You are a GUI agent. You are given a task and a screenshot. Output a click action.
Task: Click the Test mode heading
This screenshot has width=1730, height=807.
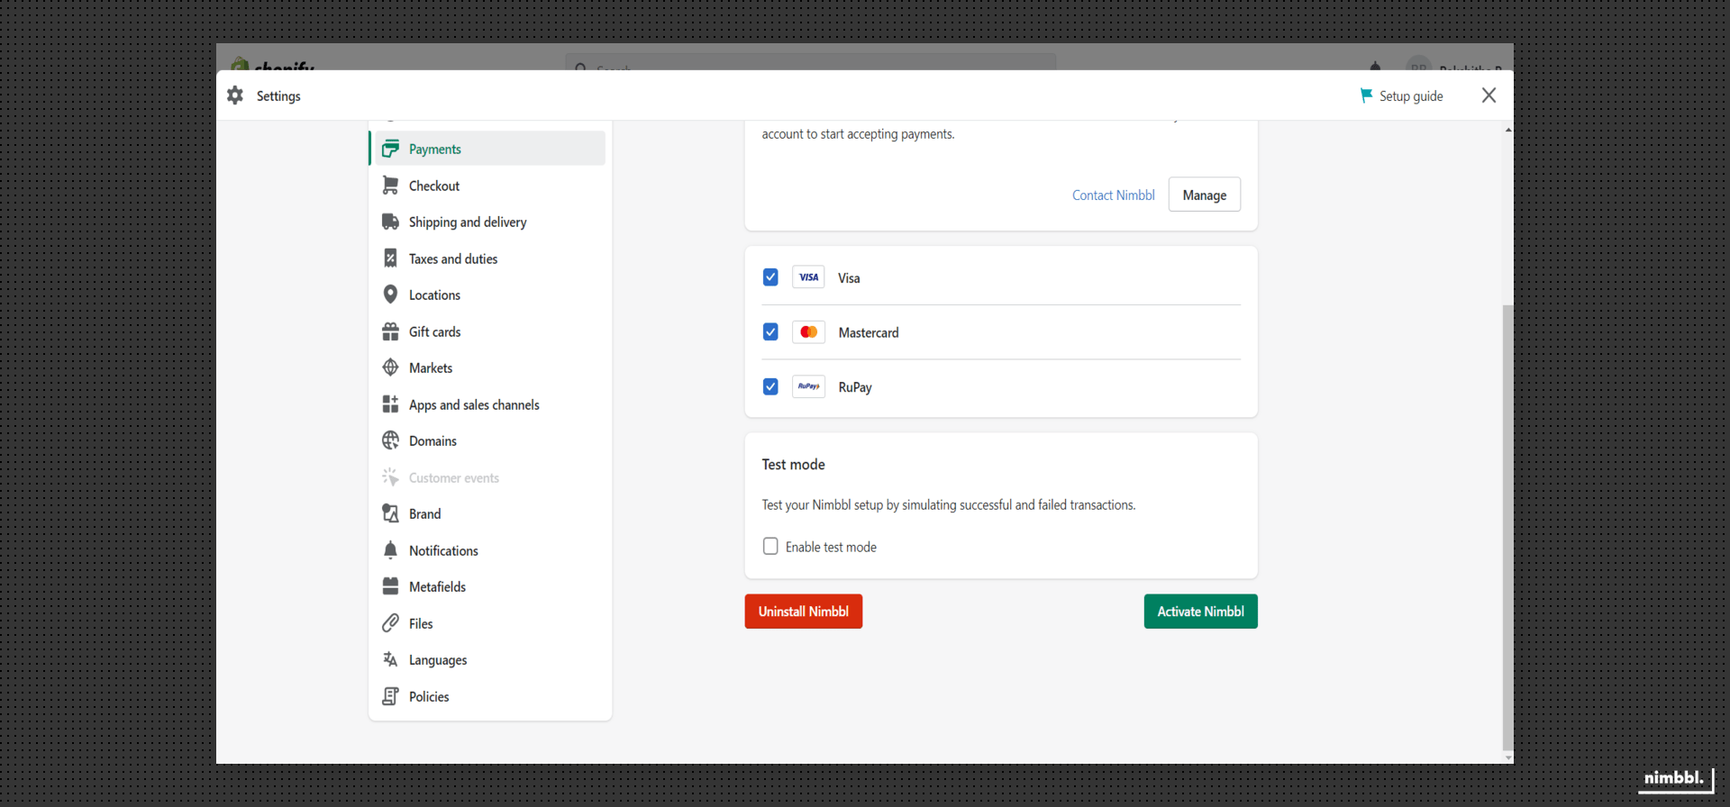[793, 464]
